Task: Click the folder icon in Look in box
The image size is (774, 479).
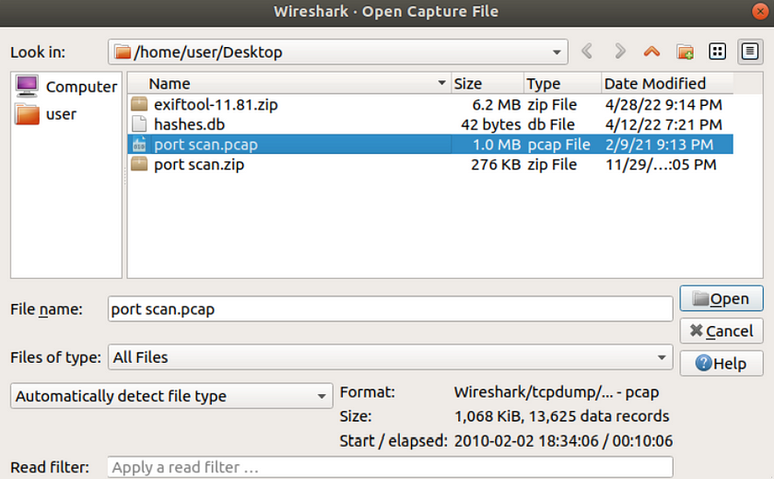Action: pyautogui.click(x=123, y=52)
